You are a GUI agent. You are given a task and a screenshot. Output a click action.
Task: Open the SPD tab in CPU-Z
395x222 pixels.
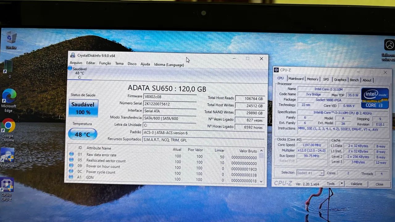[x=326, y=80]
